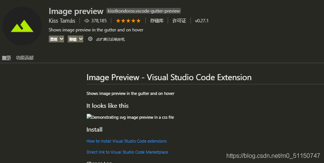The width and height of the screenshot is (324, 163).
Task: Click the 'It looks like this' heading
Action: click(x=107, y=106)
